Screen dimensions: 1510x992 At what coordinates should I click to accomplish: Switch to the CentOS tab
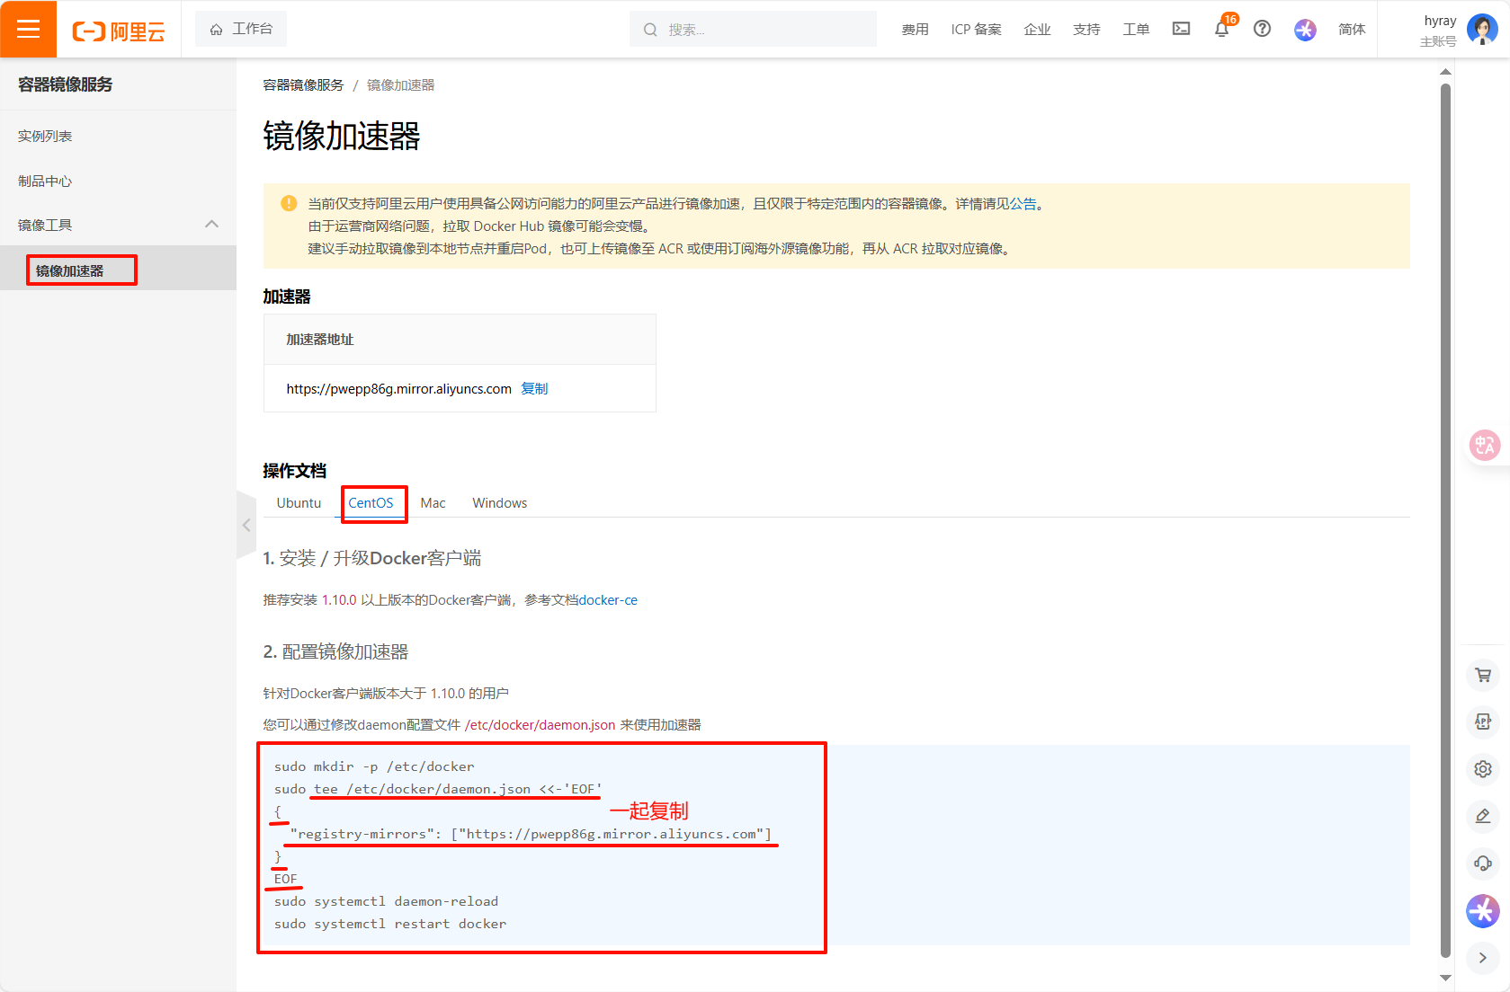[371, 503]
